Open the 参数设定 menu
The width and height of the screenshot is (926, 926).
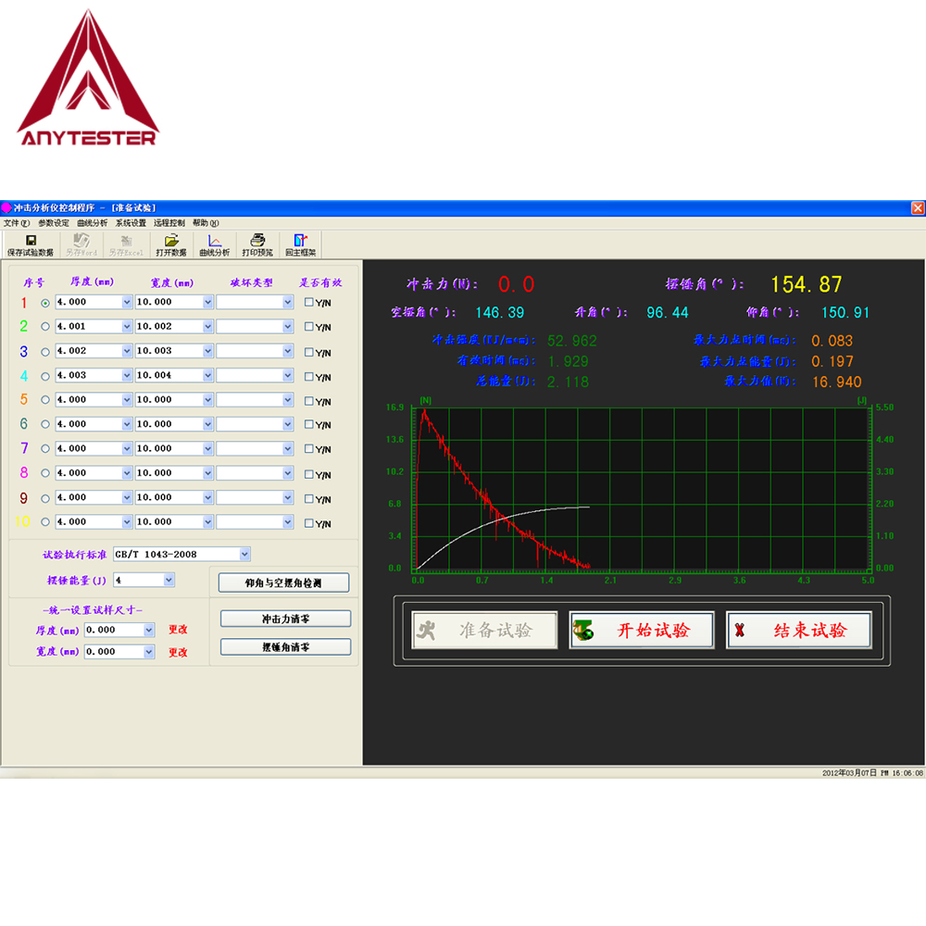pyautogui.click(x=54, y=223)
